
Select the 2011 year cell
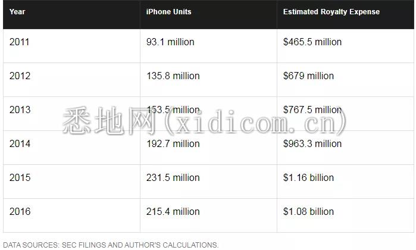(x=71, y=46)
